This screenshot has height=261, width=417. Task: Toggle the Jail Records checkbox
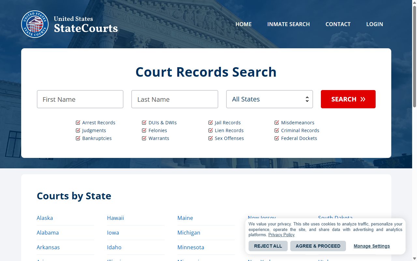pyautogui.click(x=211, y=123)
